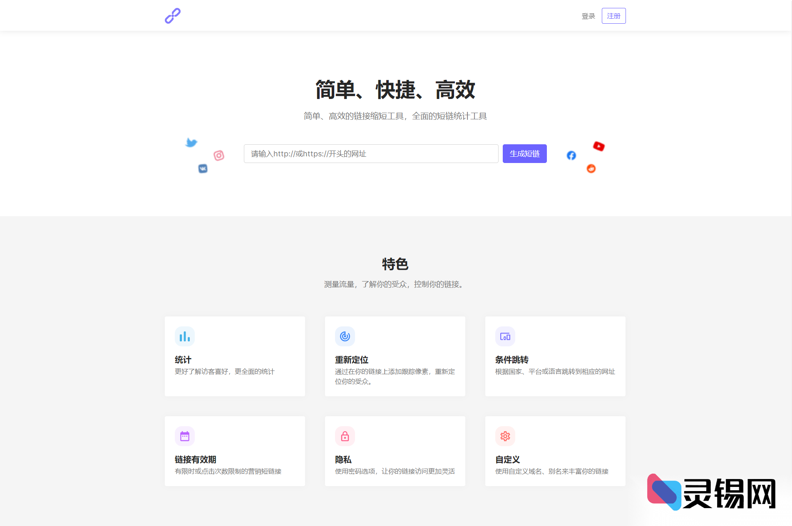
Task: Click the purple chain-link logo in header
Action: pos(172,15)
